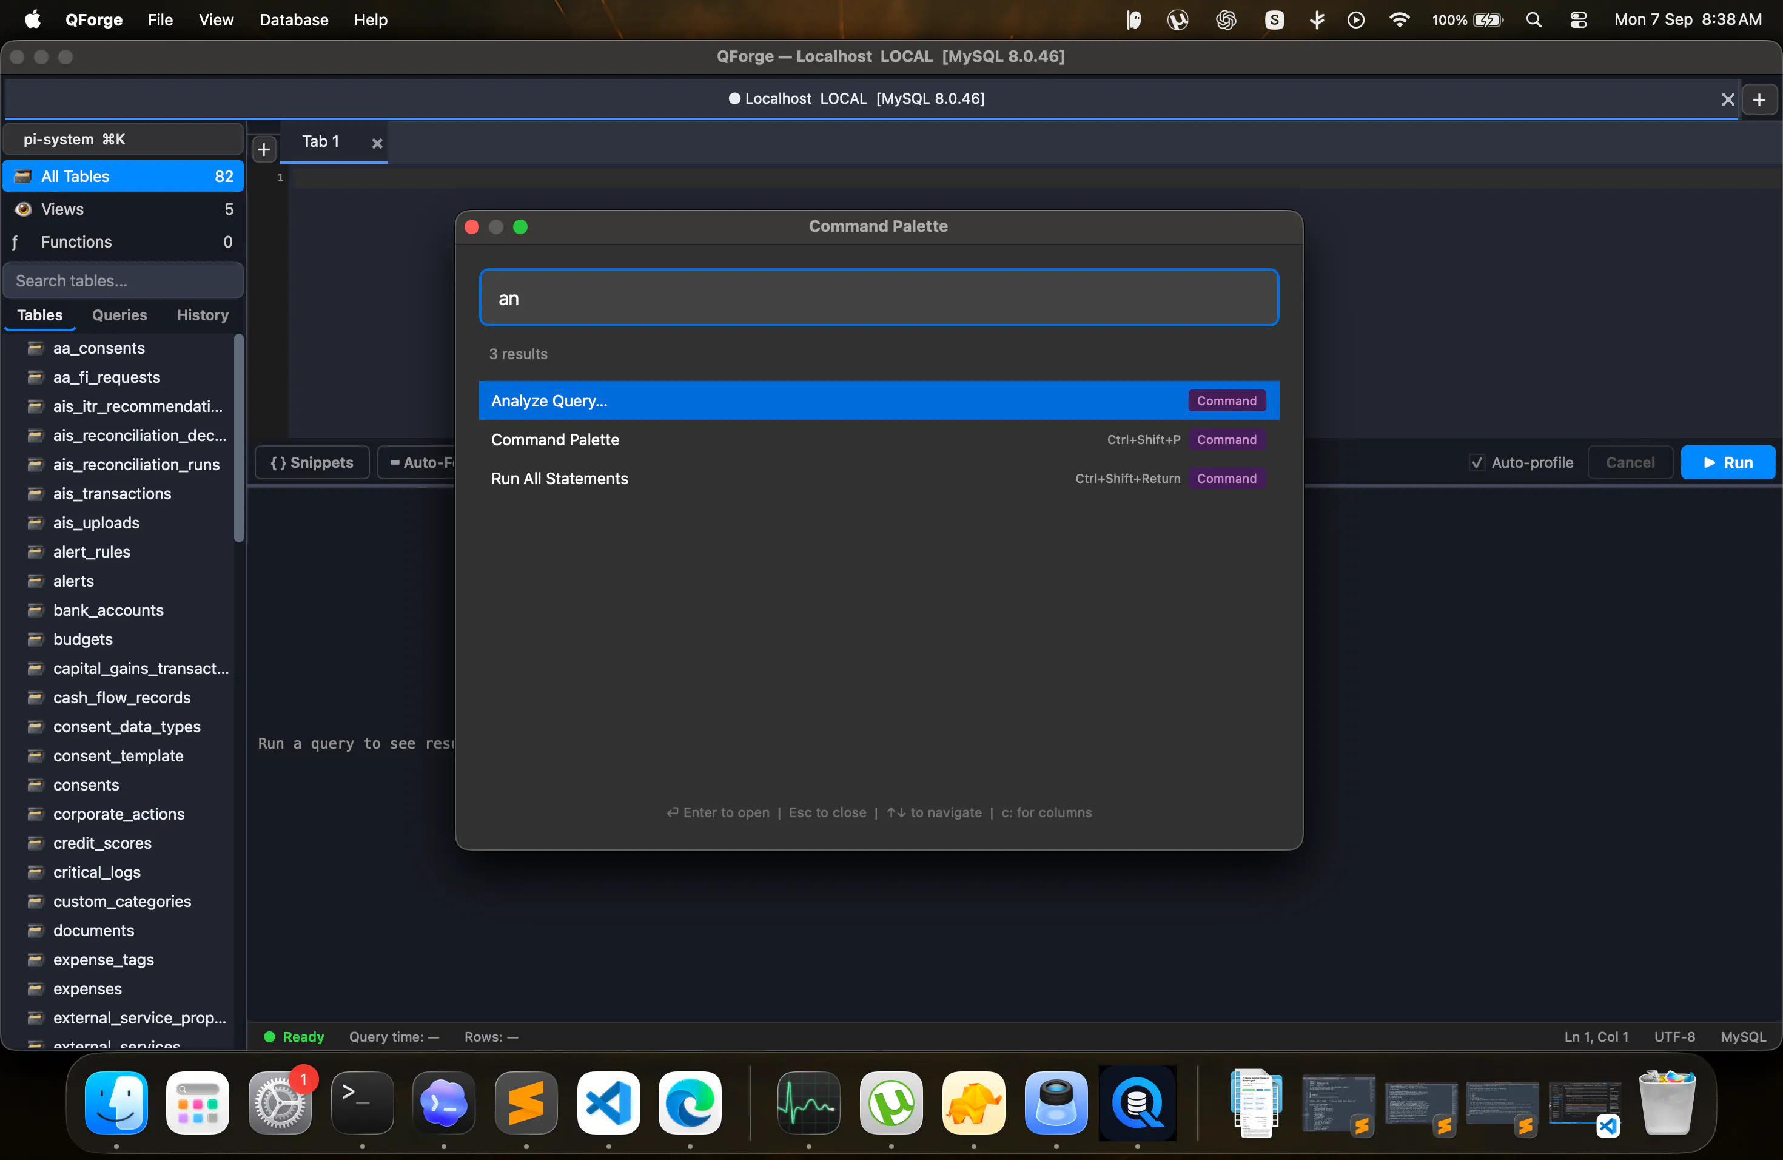The image size is (1783, 1160).
Task: Toggle the Auto-profile checkbox
Action: [x=1477, y=462]
